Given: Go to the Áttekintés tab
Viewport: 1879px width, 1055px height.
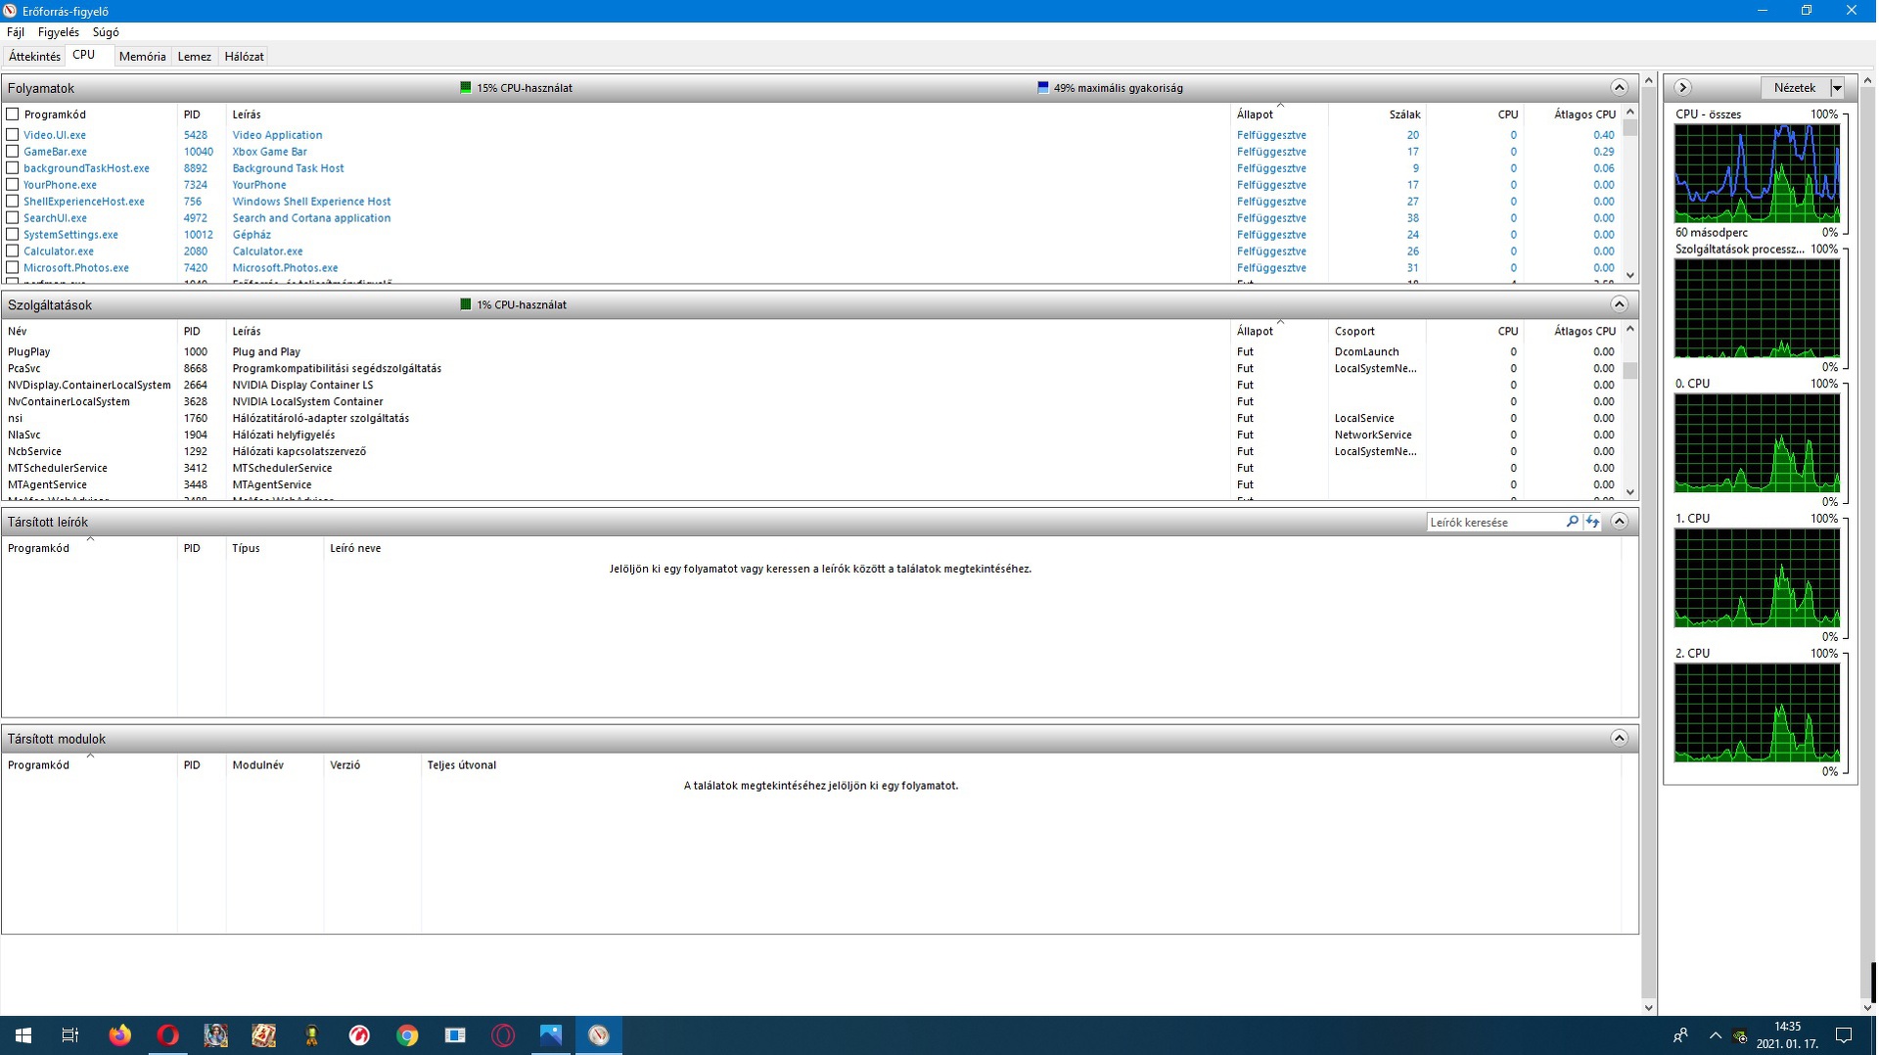Looking at the screenshot, I should point(34,57).
